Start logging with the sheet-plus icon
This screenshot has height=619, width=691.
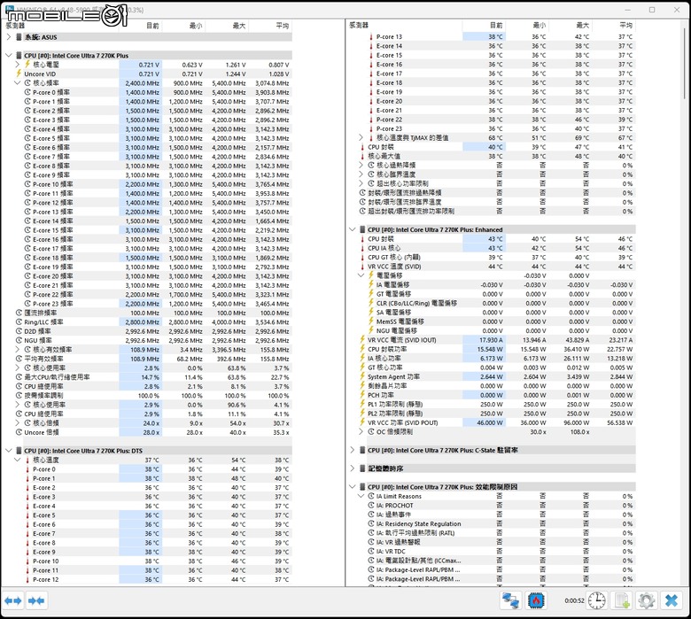click(x=621, y=600)
